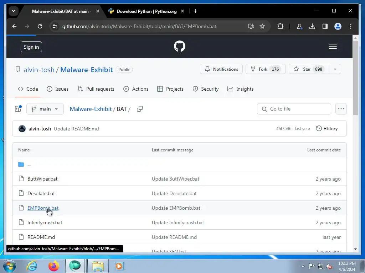Open Windows Explorer from the taskbar
Screen dimensions: 365x273
pos(98,266)
